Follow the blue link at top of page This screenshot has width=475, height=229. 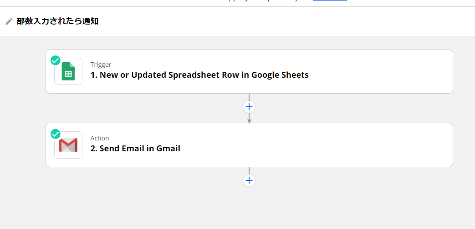coord(330,1)
